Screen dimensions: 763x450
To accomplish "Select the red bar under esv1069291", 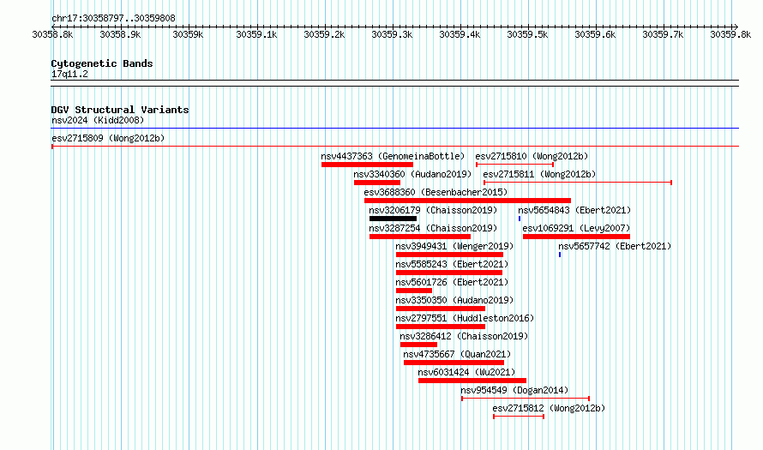I will [x=576, y=237].
